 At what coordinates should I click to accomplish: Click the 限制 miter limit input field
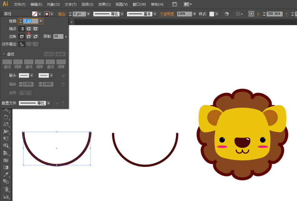coord(58,36)
